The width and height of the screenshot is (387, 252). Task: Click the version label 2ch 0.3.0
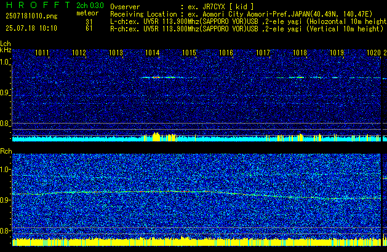[x=90, y=6]
